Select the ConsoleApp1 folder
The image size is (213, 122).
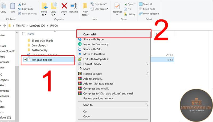[x=39, y=46]
